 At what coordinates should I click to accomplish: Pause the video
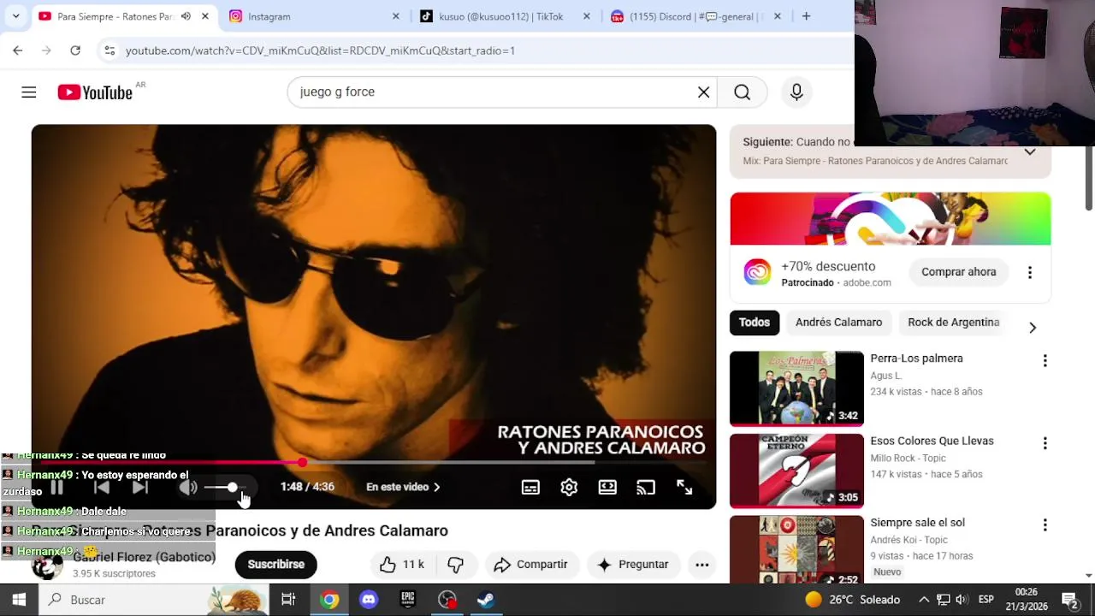click(x=56, y=487)
